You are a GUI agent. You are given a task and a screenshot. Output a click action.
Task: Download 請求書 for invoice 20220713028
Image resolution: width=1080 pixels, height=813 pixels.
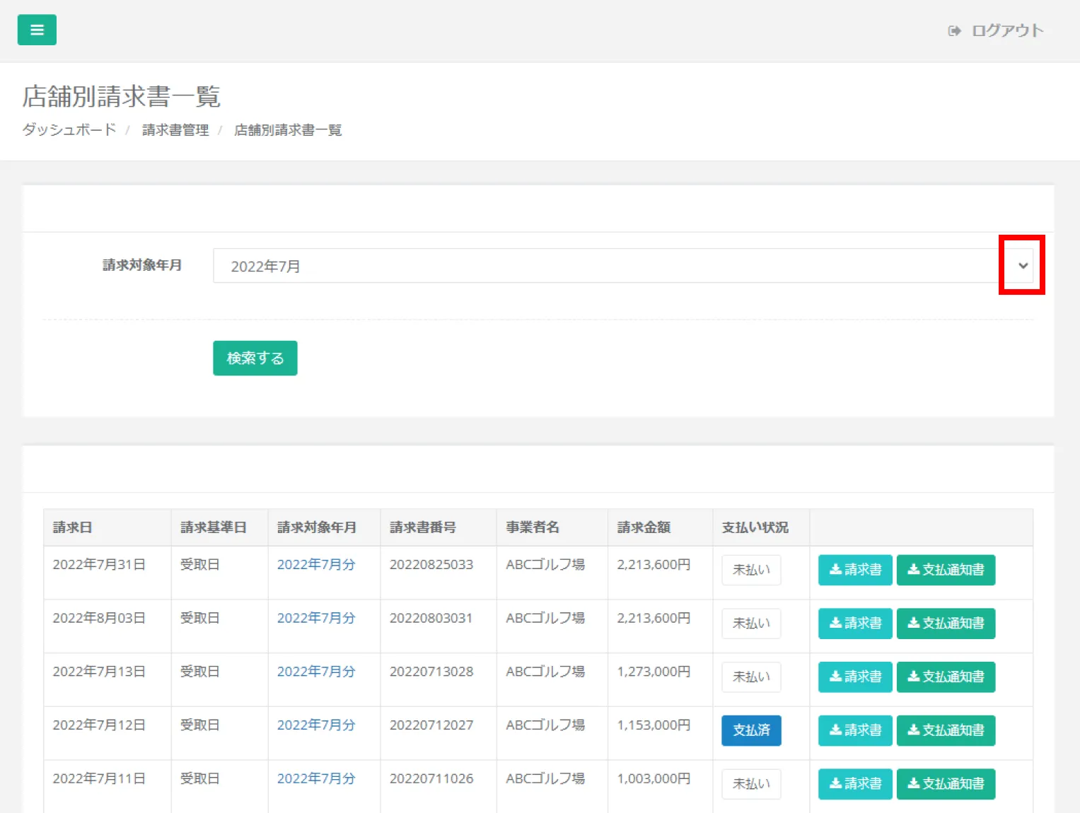855,677
